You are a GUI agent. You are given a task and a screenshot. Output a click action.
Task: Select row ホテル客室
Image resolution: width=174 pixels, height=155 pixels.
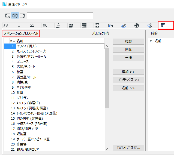(x=54, y=87)
